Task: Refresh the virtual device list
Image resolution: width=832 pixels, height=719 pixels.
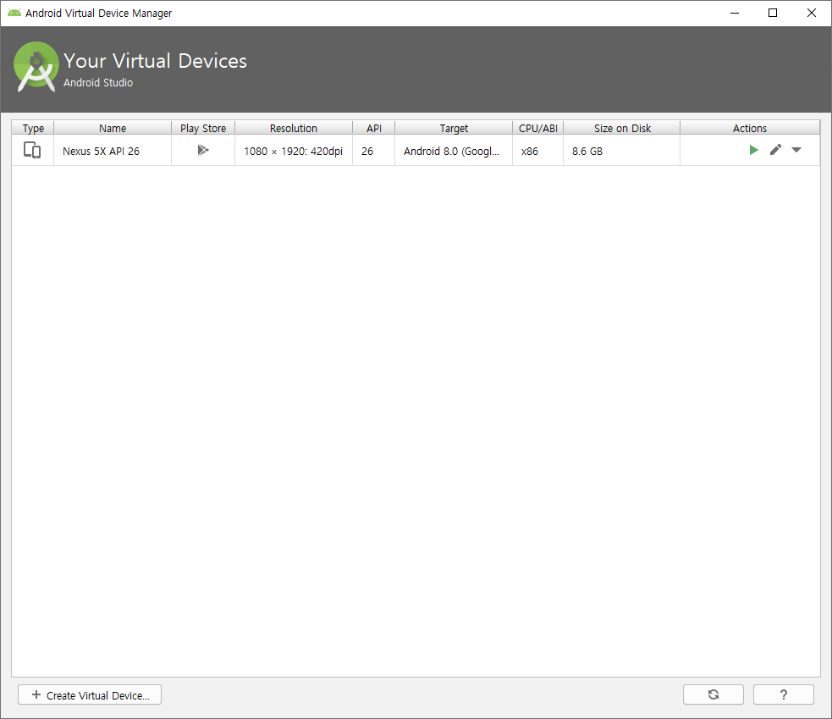Action: point(714,694)
